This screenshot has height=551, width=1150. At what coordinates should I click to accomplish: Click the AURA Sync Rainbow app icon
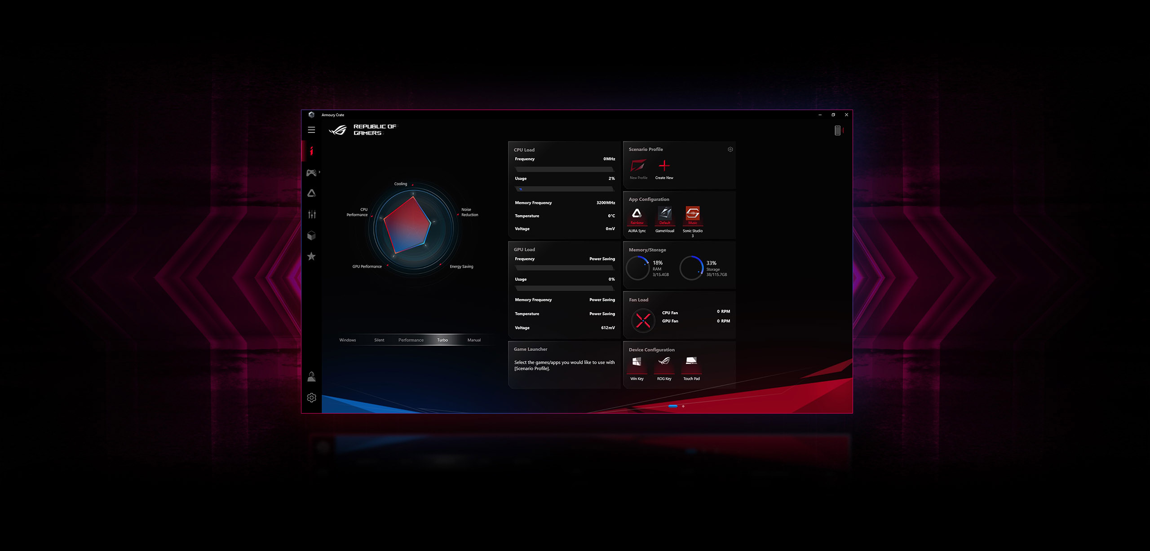(x=637, y=215)
